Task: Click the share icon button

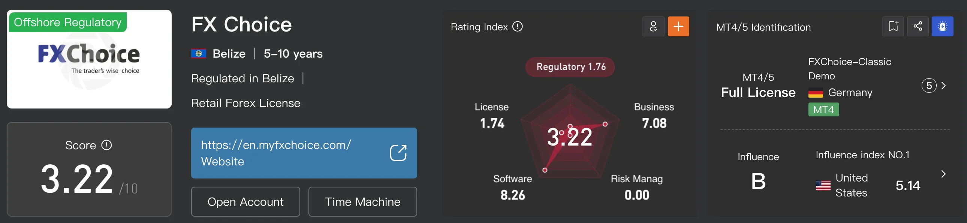Action: click(x=918, y=26)
